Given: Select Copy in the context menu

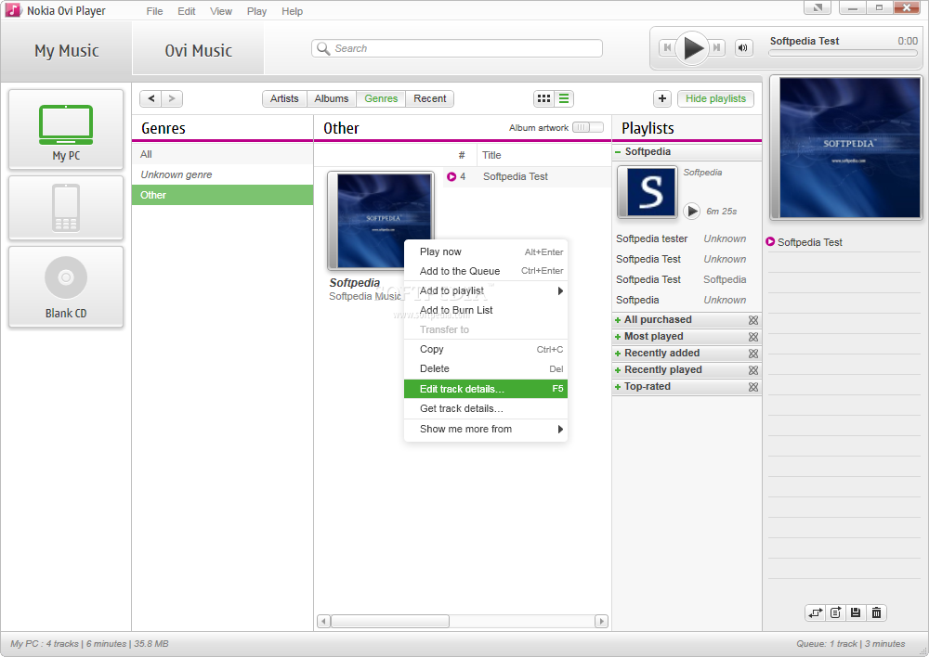Looking at the screenshot, I should tap(486, 349).
